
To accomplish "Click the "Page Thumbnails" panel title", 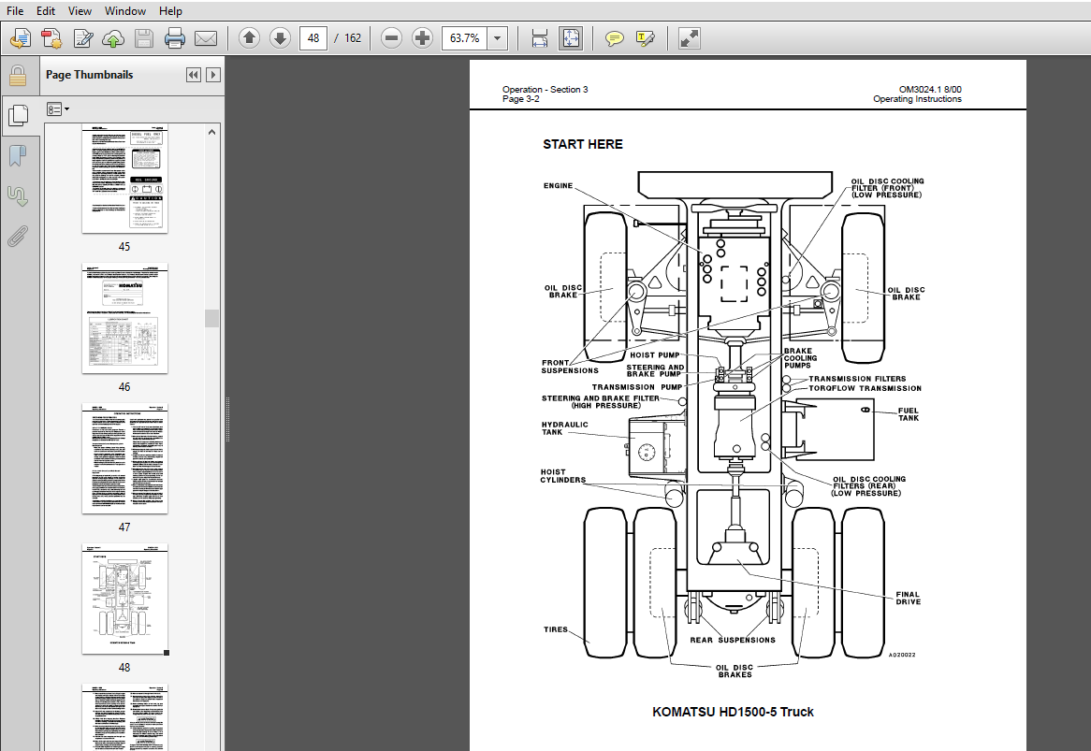I will tap(89, 75).
